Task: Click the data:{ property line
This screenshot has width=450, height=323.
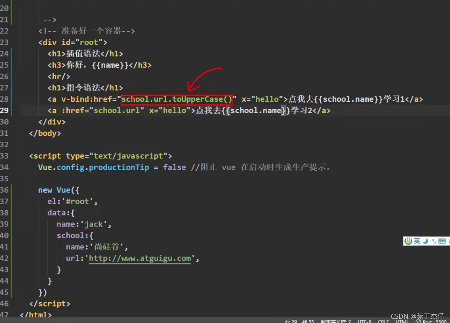Action: 61,213
